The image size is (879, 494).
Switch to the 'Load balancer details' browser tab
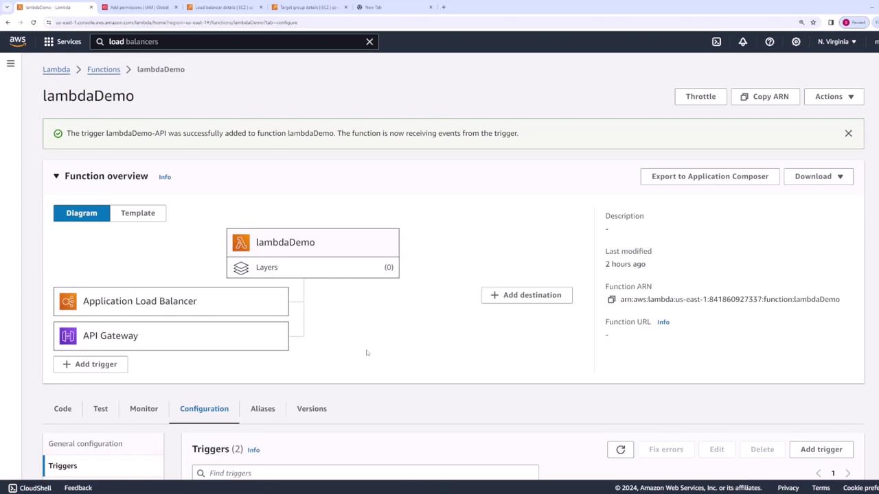(225, 8)
